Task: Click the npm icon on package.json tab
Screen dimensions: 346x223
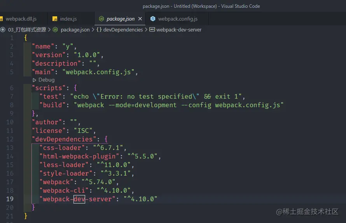Action: pos(101,19)
